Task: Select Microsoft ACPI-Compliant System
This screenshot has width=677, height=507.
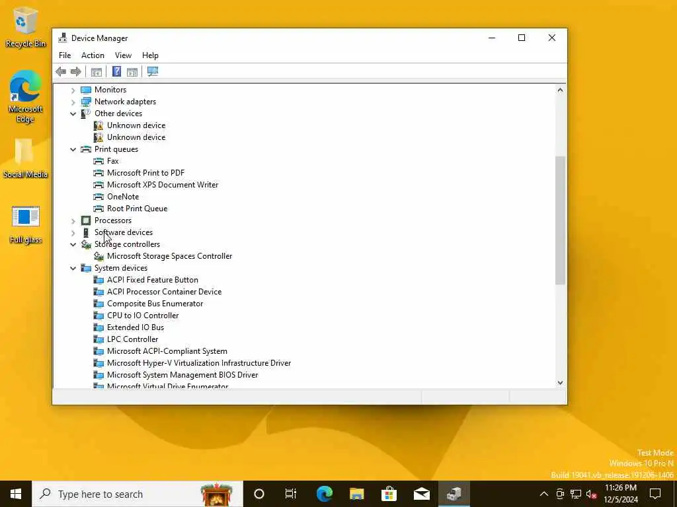Action: 167,351
